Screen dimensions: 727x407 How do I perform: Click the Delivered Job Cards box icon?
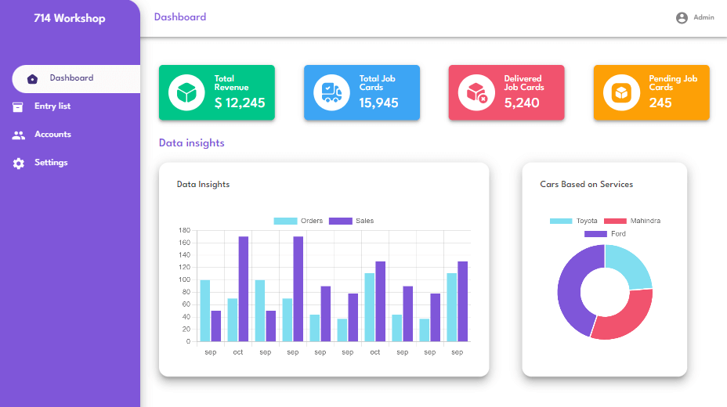pyautogui.click(x=476, y=92)
